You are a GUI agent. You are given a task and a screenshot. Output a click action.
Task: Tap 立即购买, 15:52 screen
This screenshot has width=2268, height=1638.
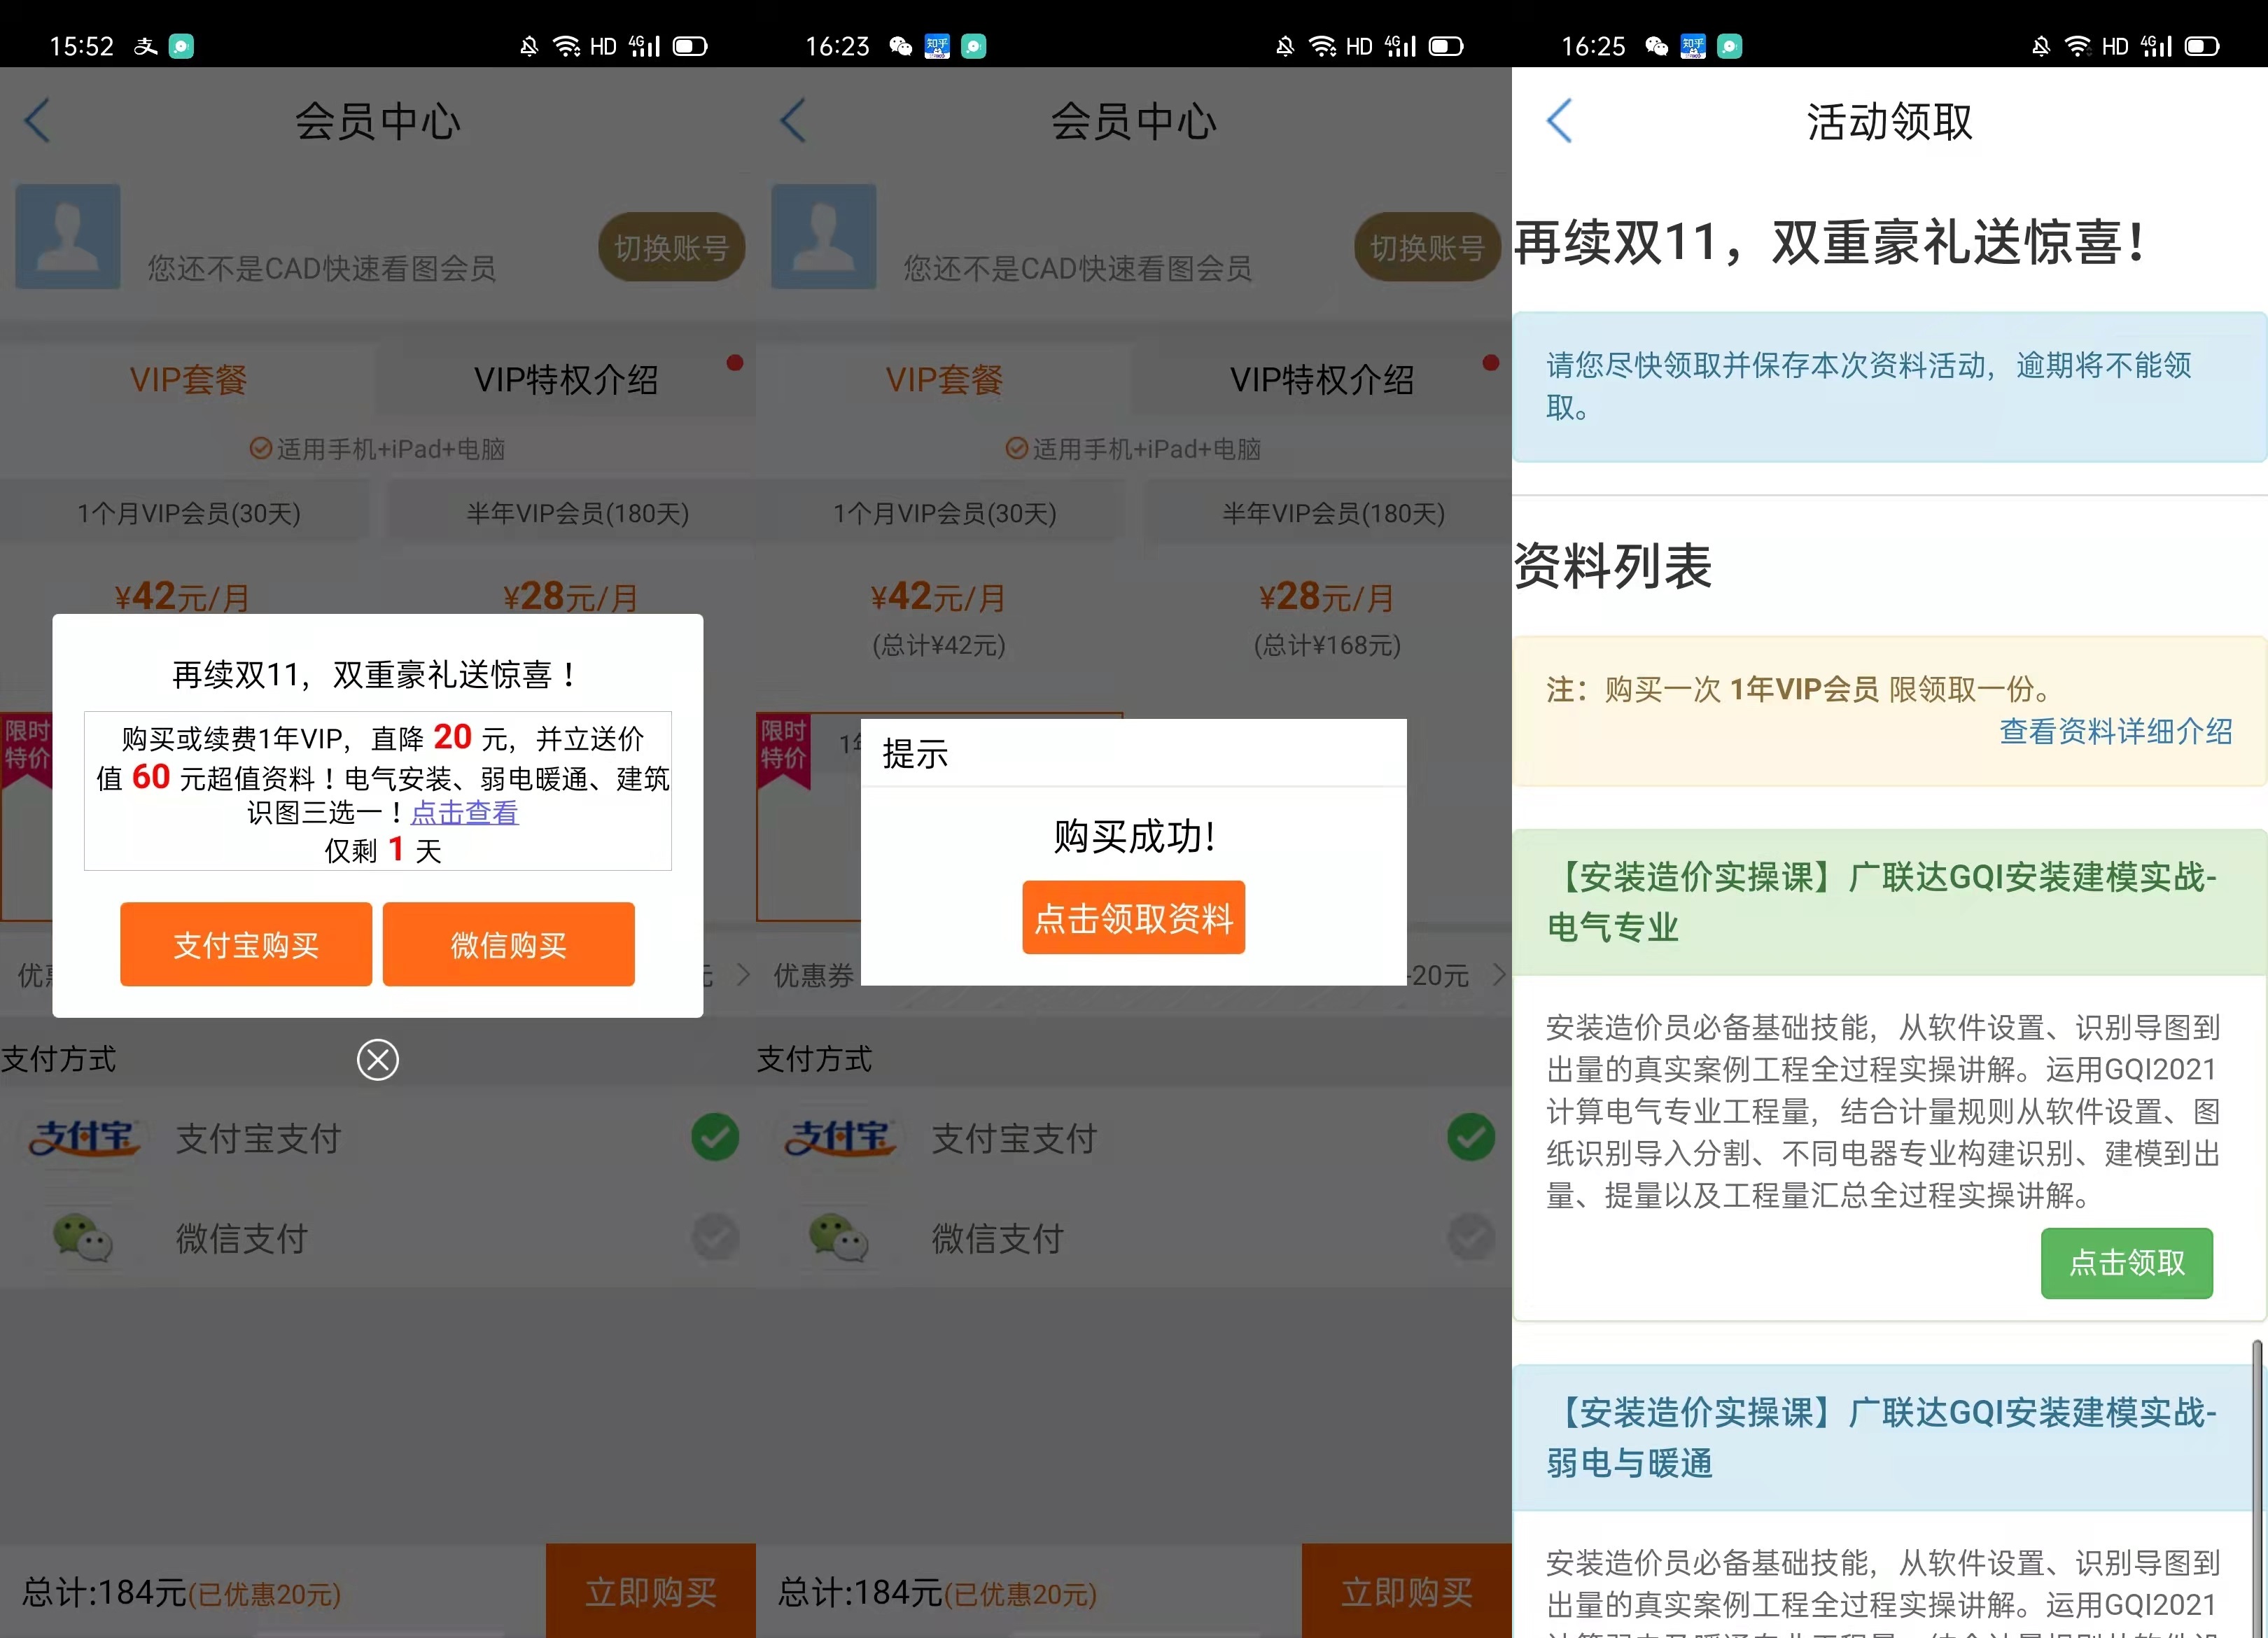tap(651, 1591)
